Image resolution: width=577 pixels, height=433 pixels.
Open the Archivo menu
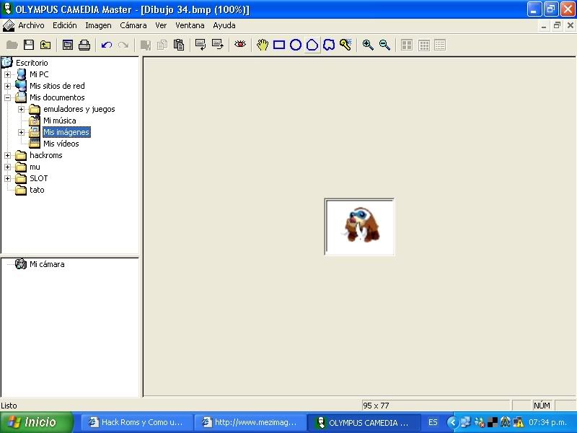(x=31, y=25)
